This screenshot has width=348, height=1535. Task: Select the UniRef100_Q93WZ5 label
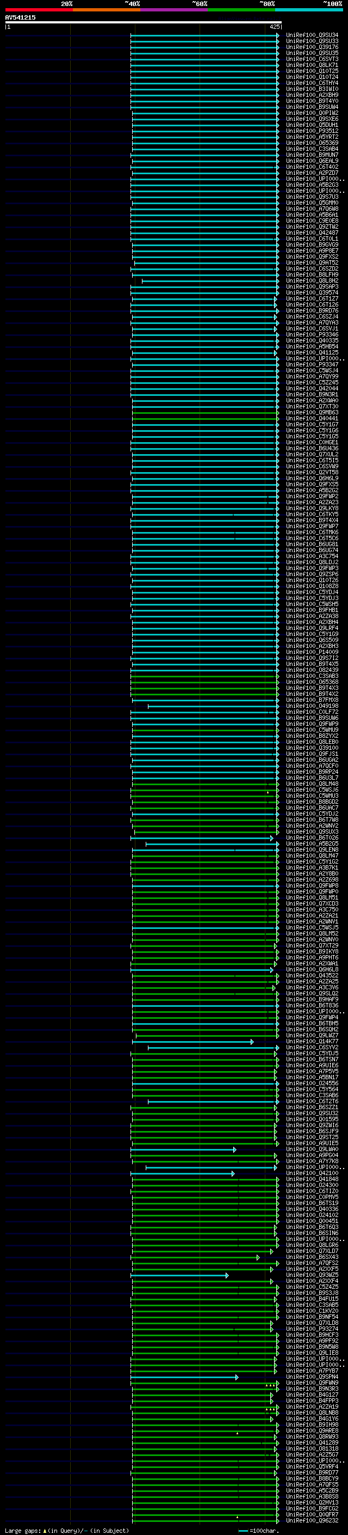(x=312, y=1275)
